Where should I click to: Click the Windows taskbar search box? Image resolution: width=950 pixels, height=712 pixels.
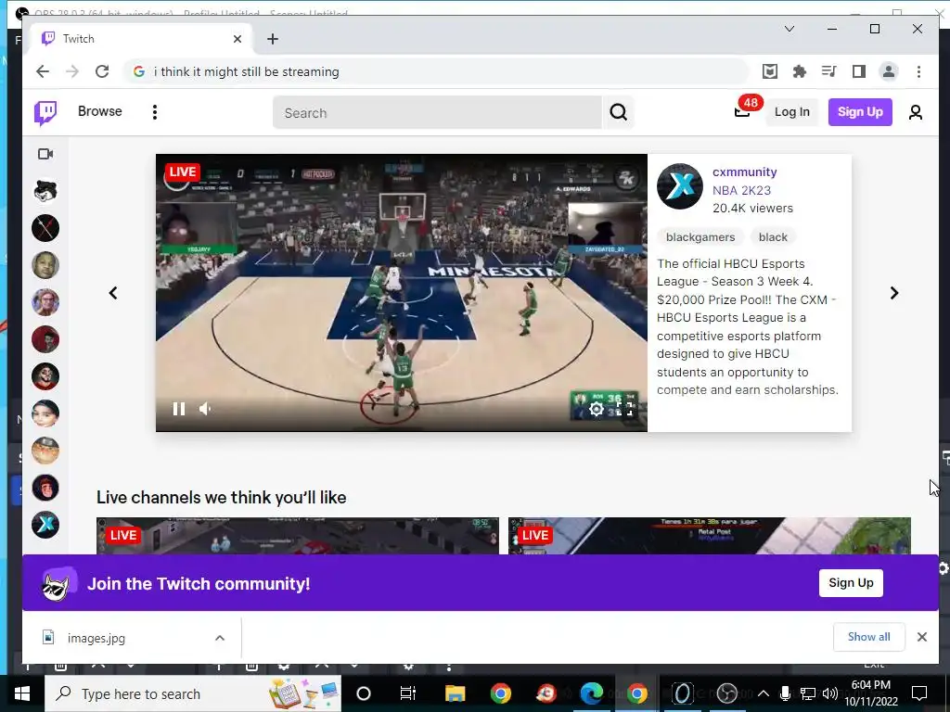point(193,693)
